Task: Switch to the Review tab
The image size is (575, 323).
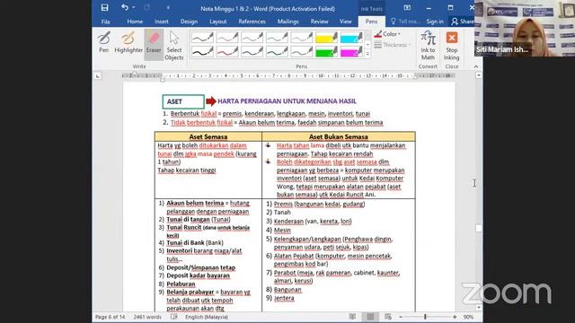Action: [x=320, y=22]
